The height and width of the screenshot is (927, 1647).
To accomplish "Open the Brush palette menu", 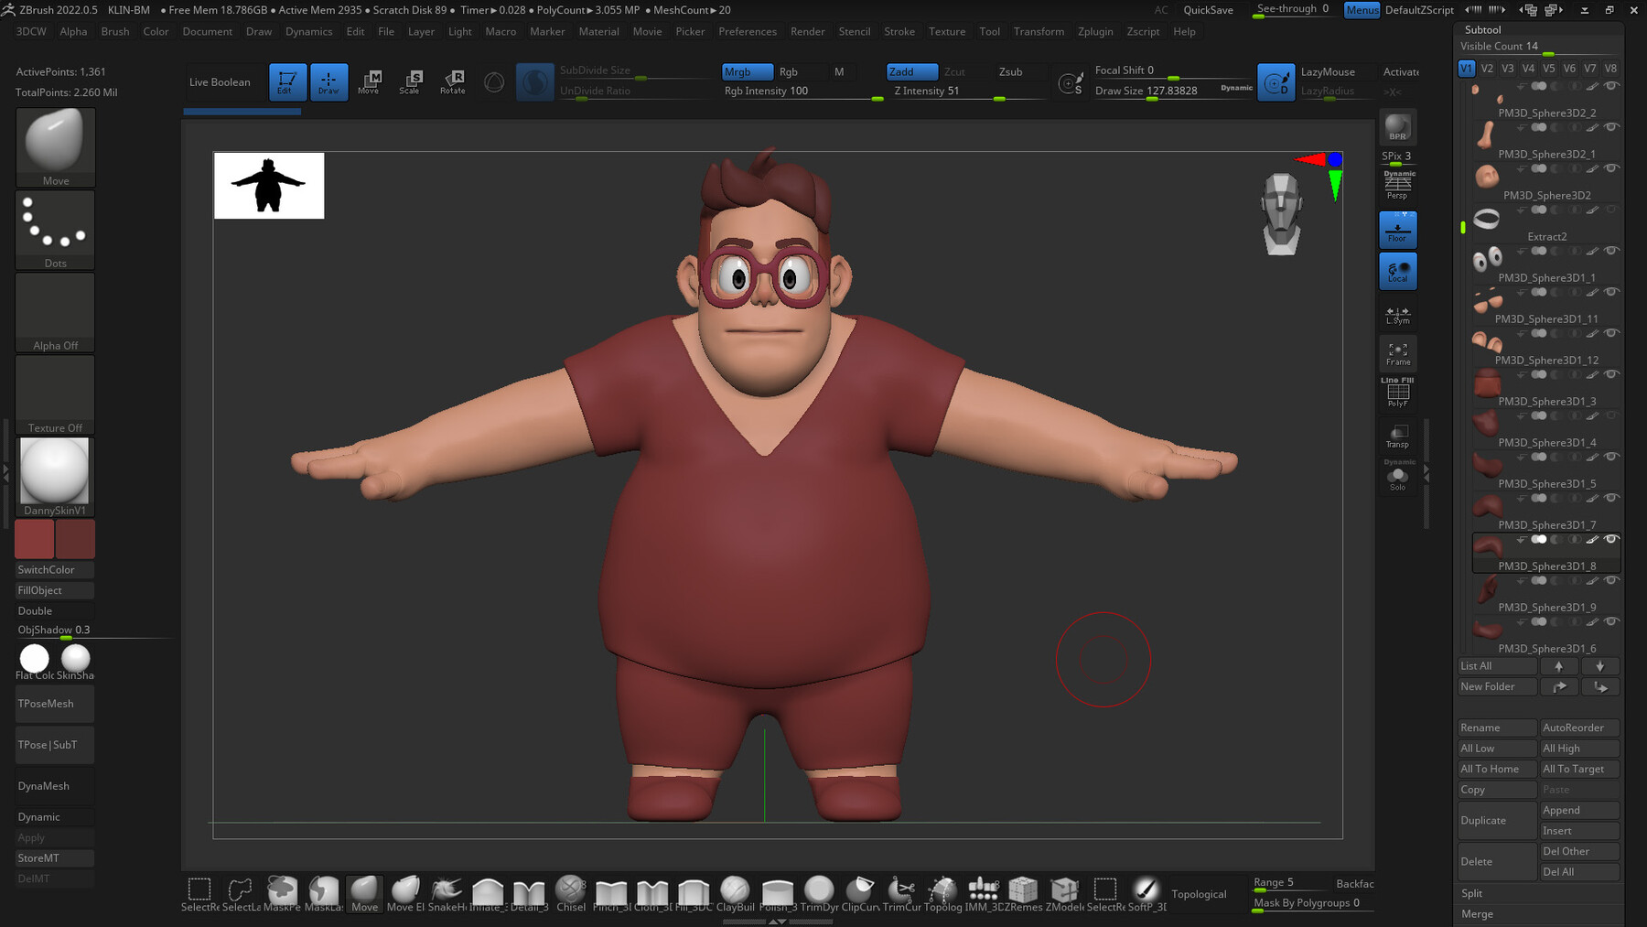I will tap(115, 31).
